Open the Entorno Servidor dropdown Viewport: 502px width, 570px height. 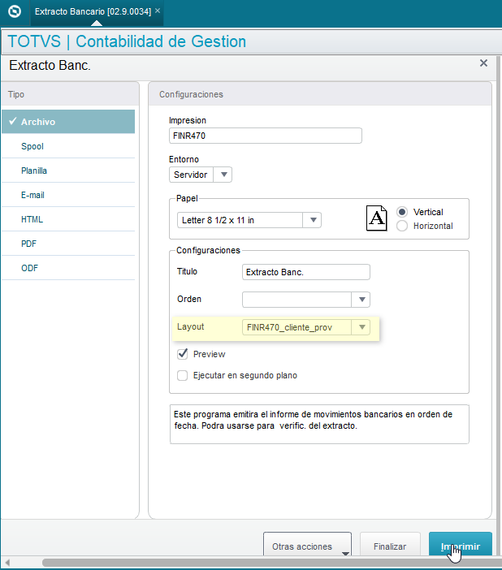(224, 175)
